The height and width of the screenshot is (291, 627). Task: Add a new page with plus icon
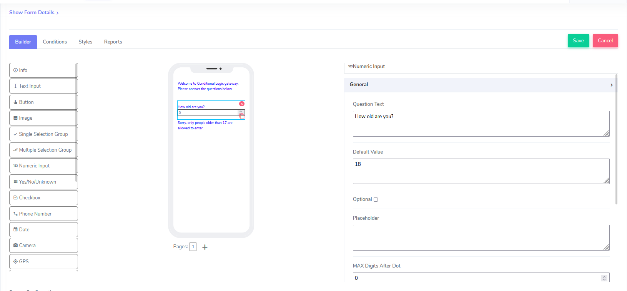click(205, 247)
